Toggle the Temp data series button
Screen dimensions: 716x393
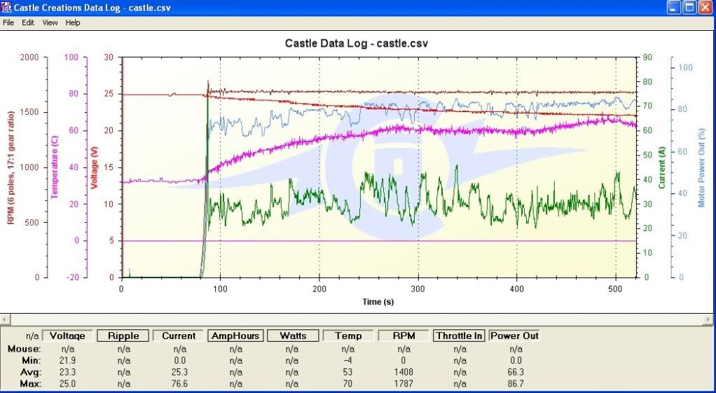(348, 336)
